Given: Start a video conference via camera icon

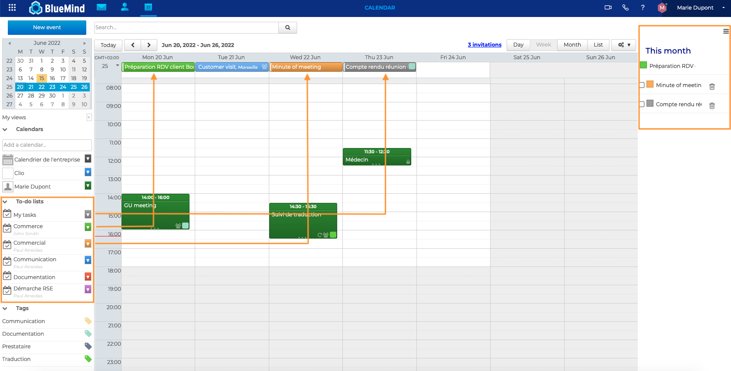Looking at the screenshot, I should (608, 7).
